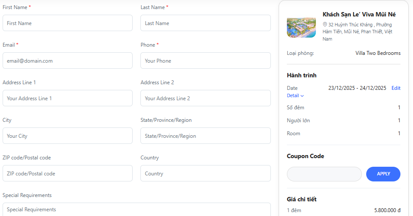
Task: Click the Edit link next to dates
Action: pos(396,88)
